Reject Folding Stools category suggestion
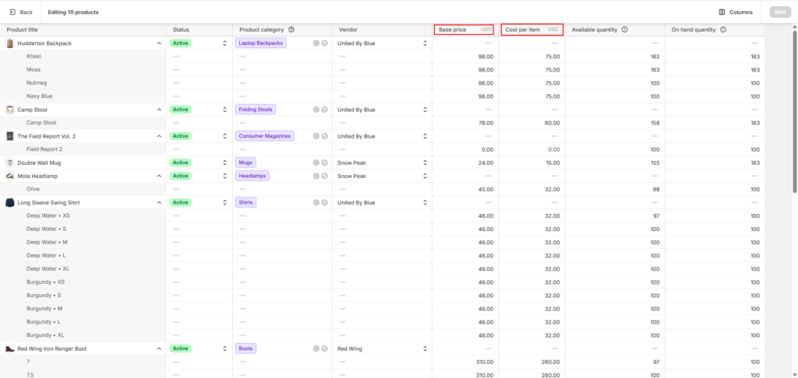The width and height of the screenshot is (798, 378). click(x=316, y=109)
